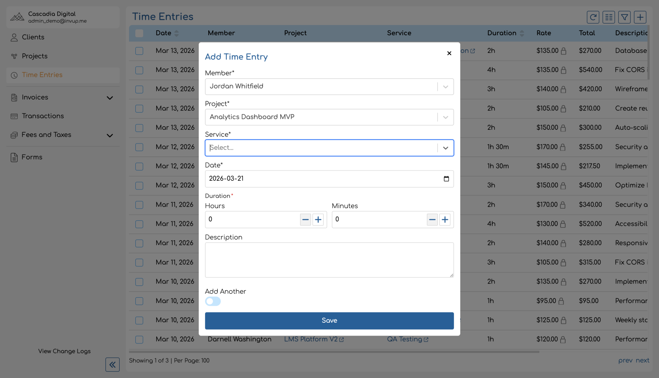Increase Hours with the plus button
This screenshot has height=378, width=659.
coord(318,220)
